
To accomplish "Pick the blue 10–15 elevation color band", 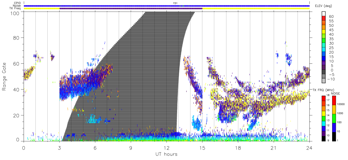I will click(x=323, y=59).
